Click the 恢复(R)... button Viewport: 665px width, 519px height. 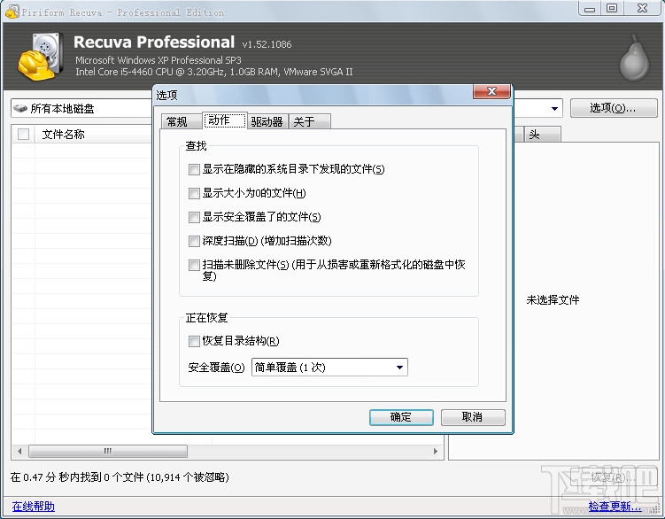613,477
